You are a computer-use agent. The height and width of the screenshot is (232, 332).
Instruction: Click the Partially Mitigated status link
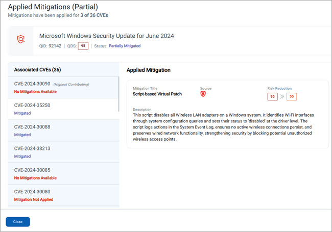tap(125, 46)
